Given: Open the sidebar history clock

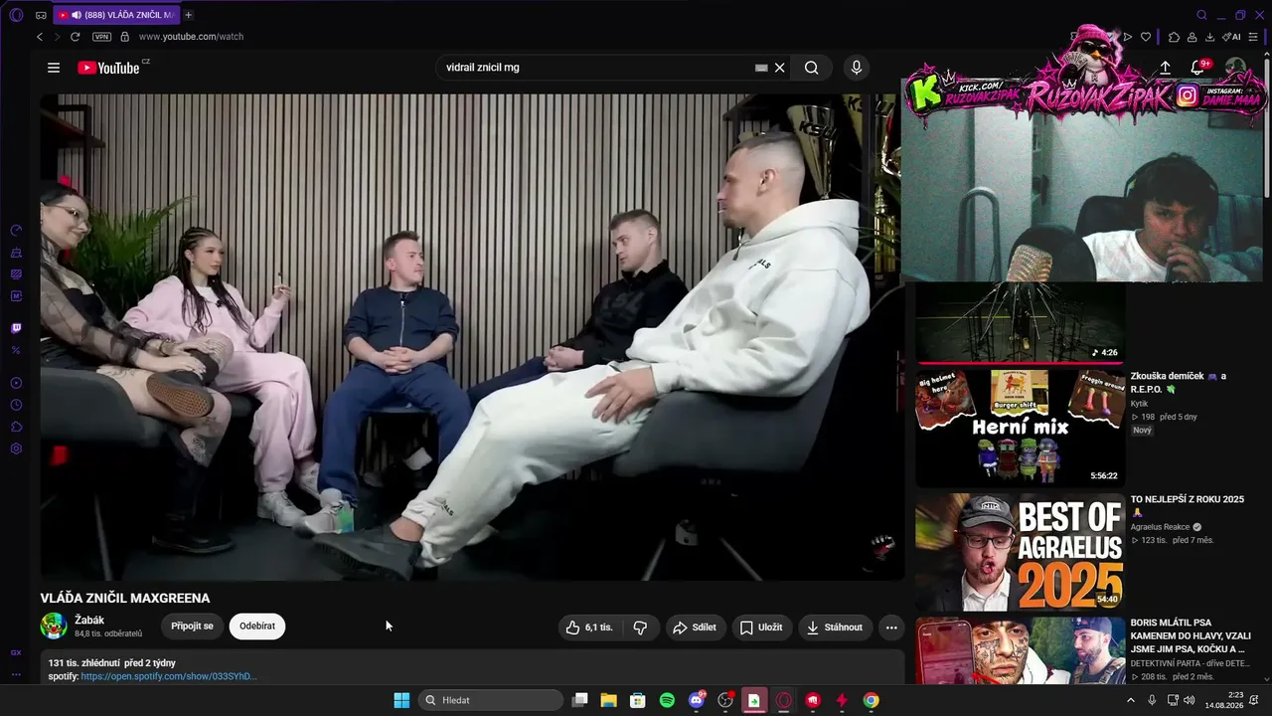Looking at the screenshot, I should point(16,405).
